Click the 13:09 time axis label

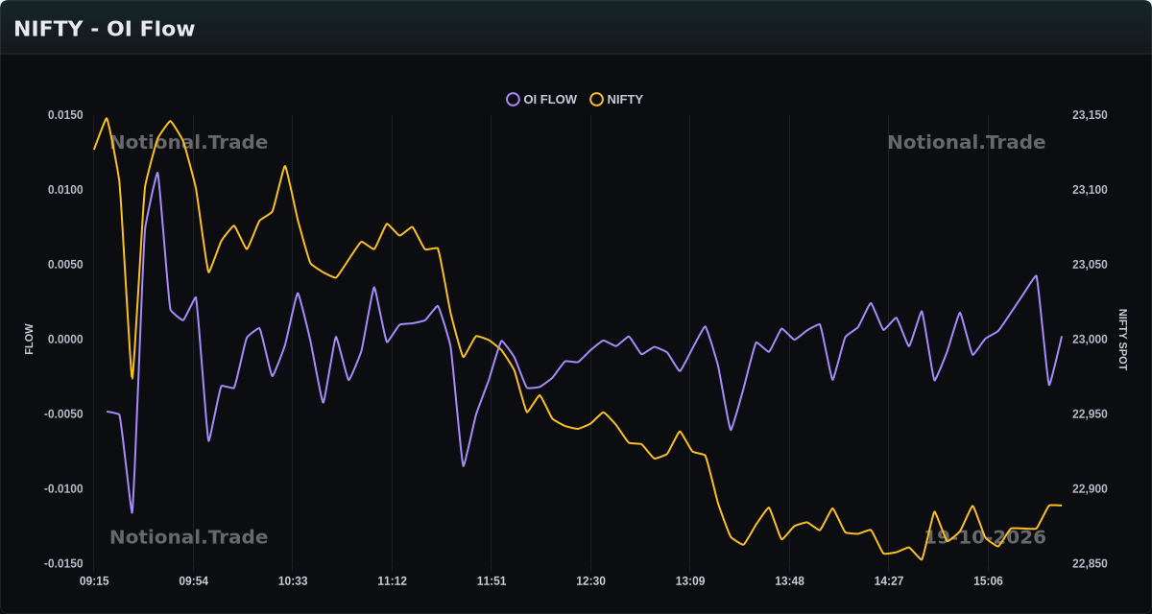click(690, 581)
